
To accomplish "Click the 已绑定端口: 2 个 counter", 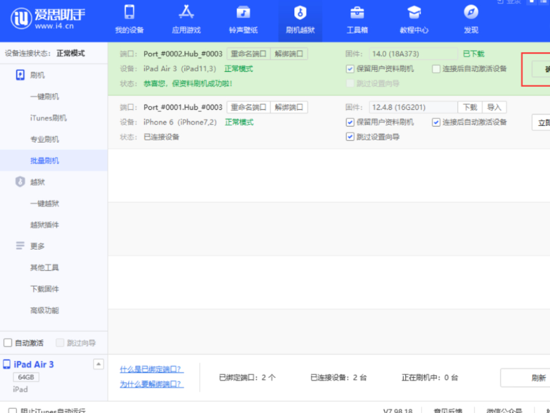I will [x=247, y=377].
